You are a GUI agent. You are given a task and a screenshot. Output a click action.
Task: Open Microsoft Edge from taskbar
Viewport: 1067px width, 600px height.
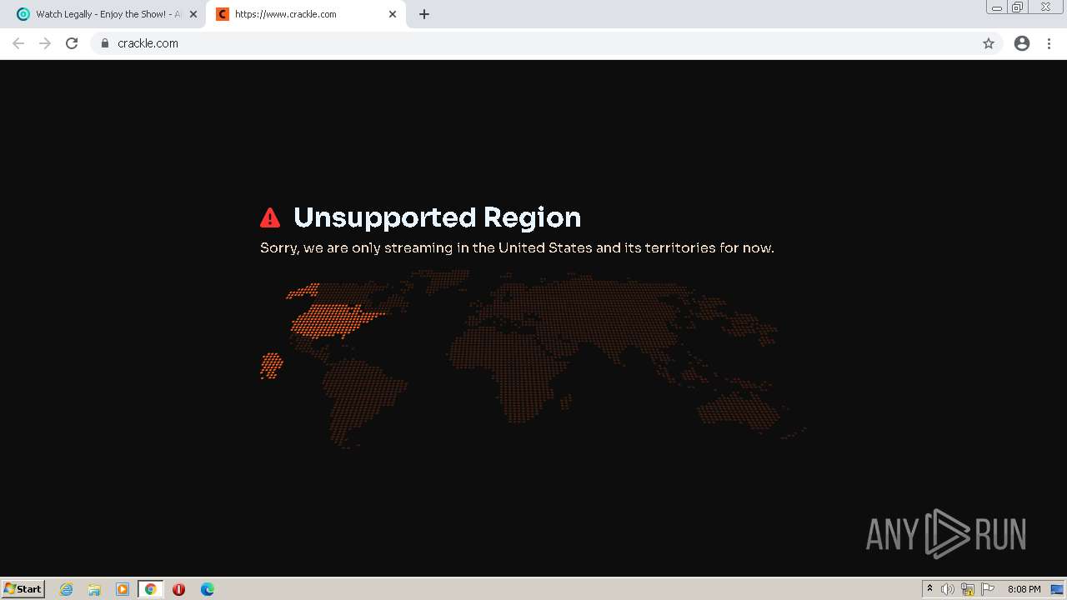pyautogui.click(x=208, y=589)
